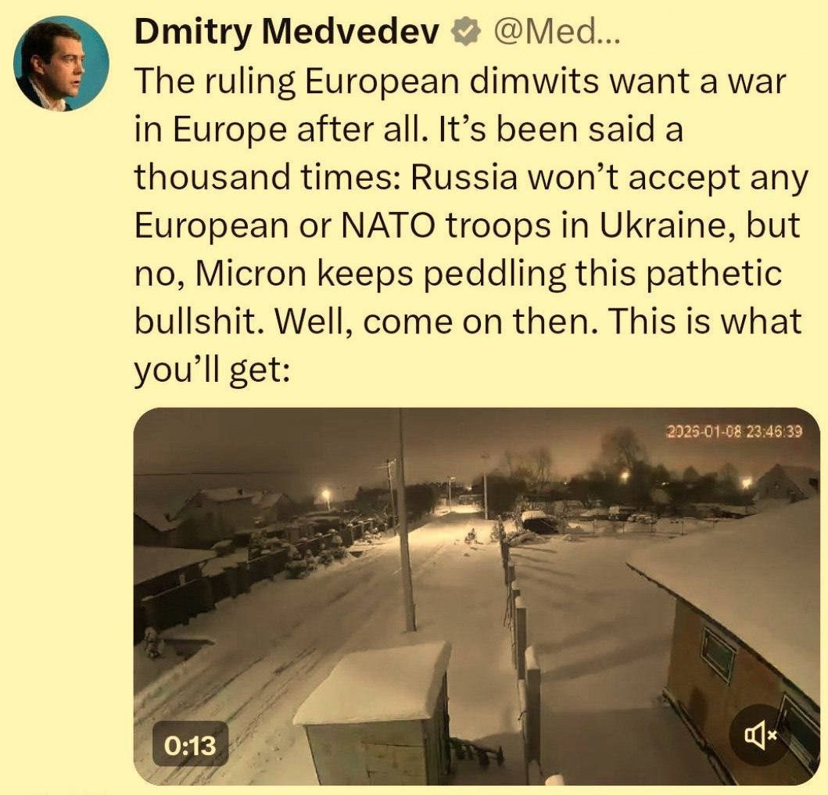Play the snowy street video
Screen dimensions: 828x795
476,596
